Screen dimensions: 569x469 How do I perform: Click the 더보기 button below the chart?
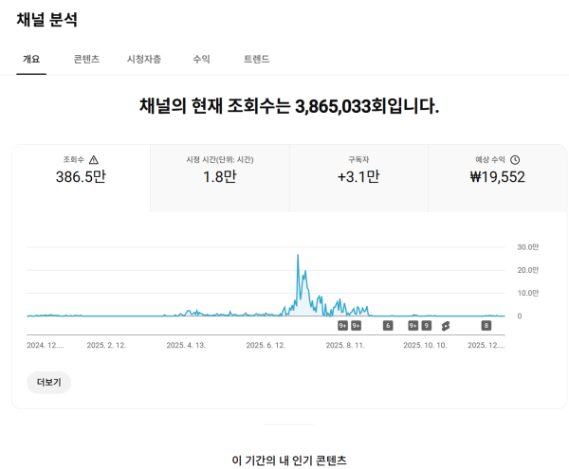tap(48, 382)
